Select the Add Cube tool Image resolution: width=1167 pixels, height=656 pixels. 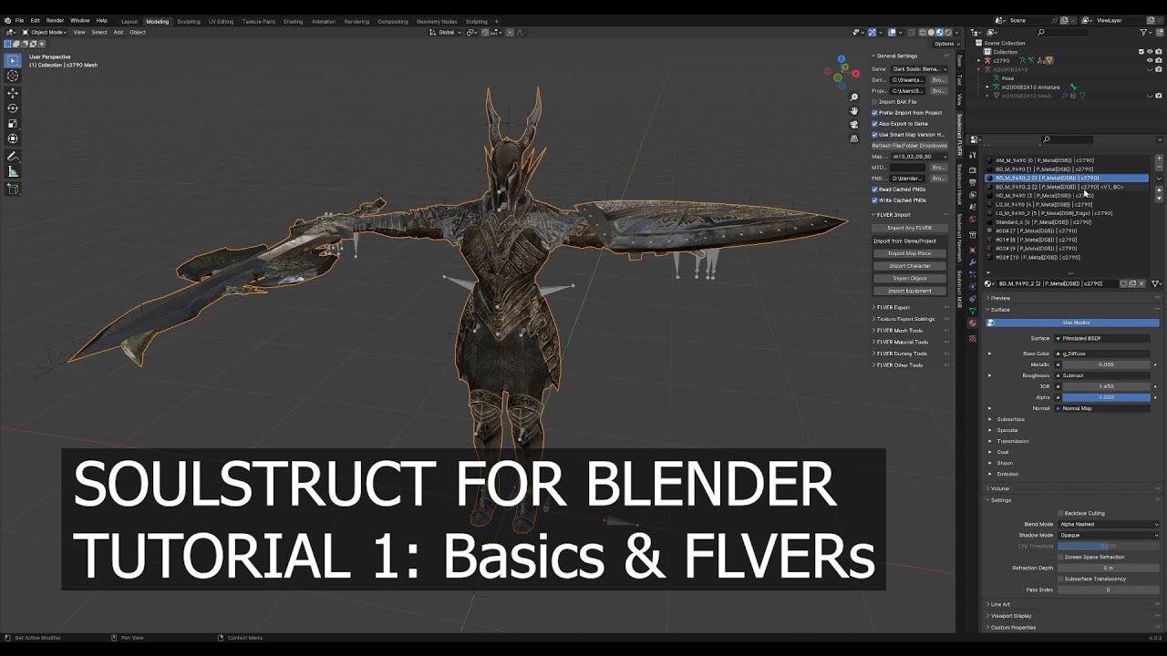point(13,189)
